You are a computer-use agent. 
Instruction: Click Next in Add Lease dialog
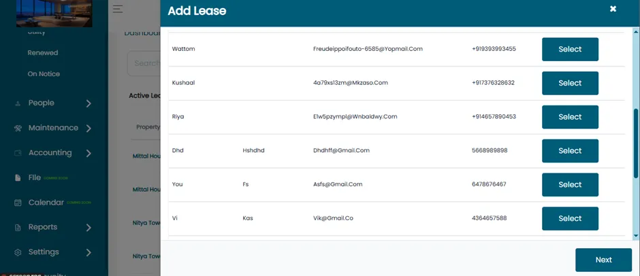(x=603, y=260)
